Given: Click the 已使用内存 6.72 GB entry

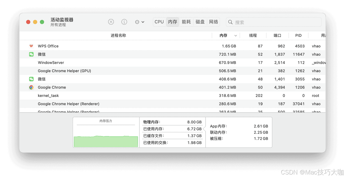Looking at the screenshot, I should click(x=172, y=129).
